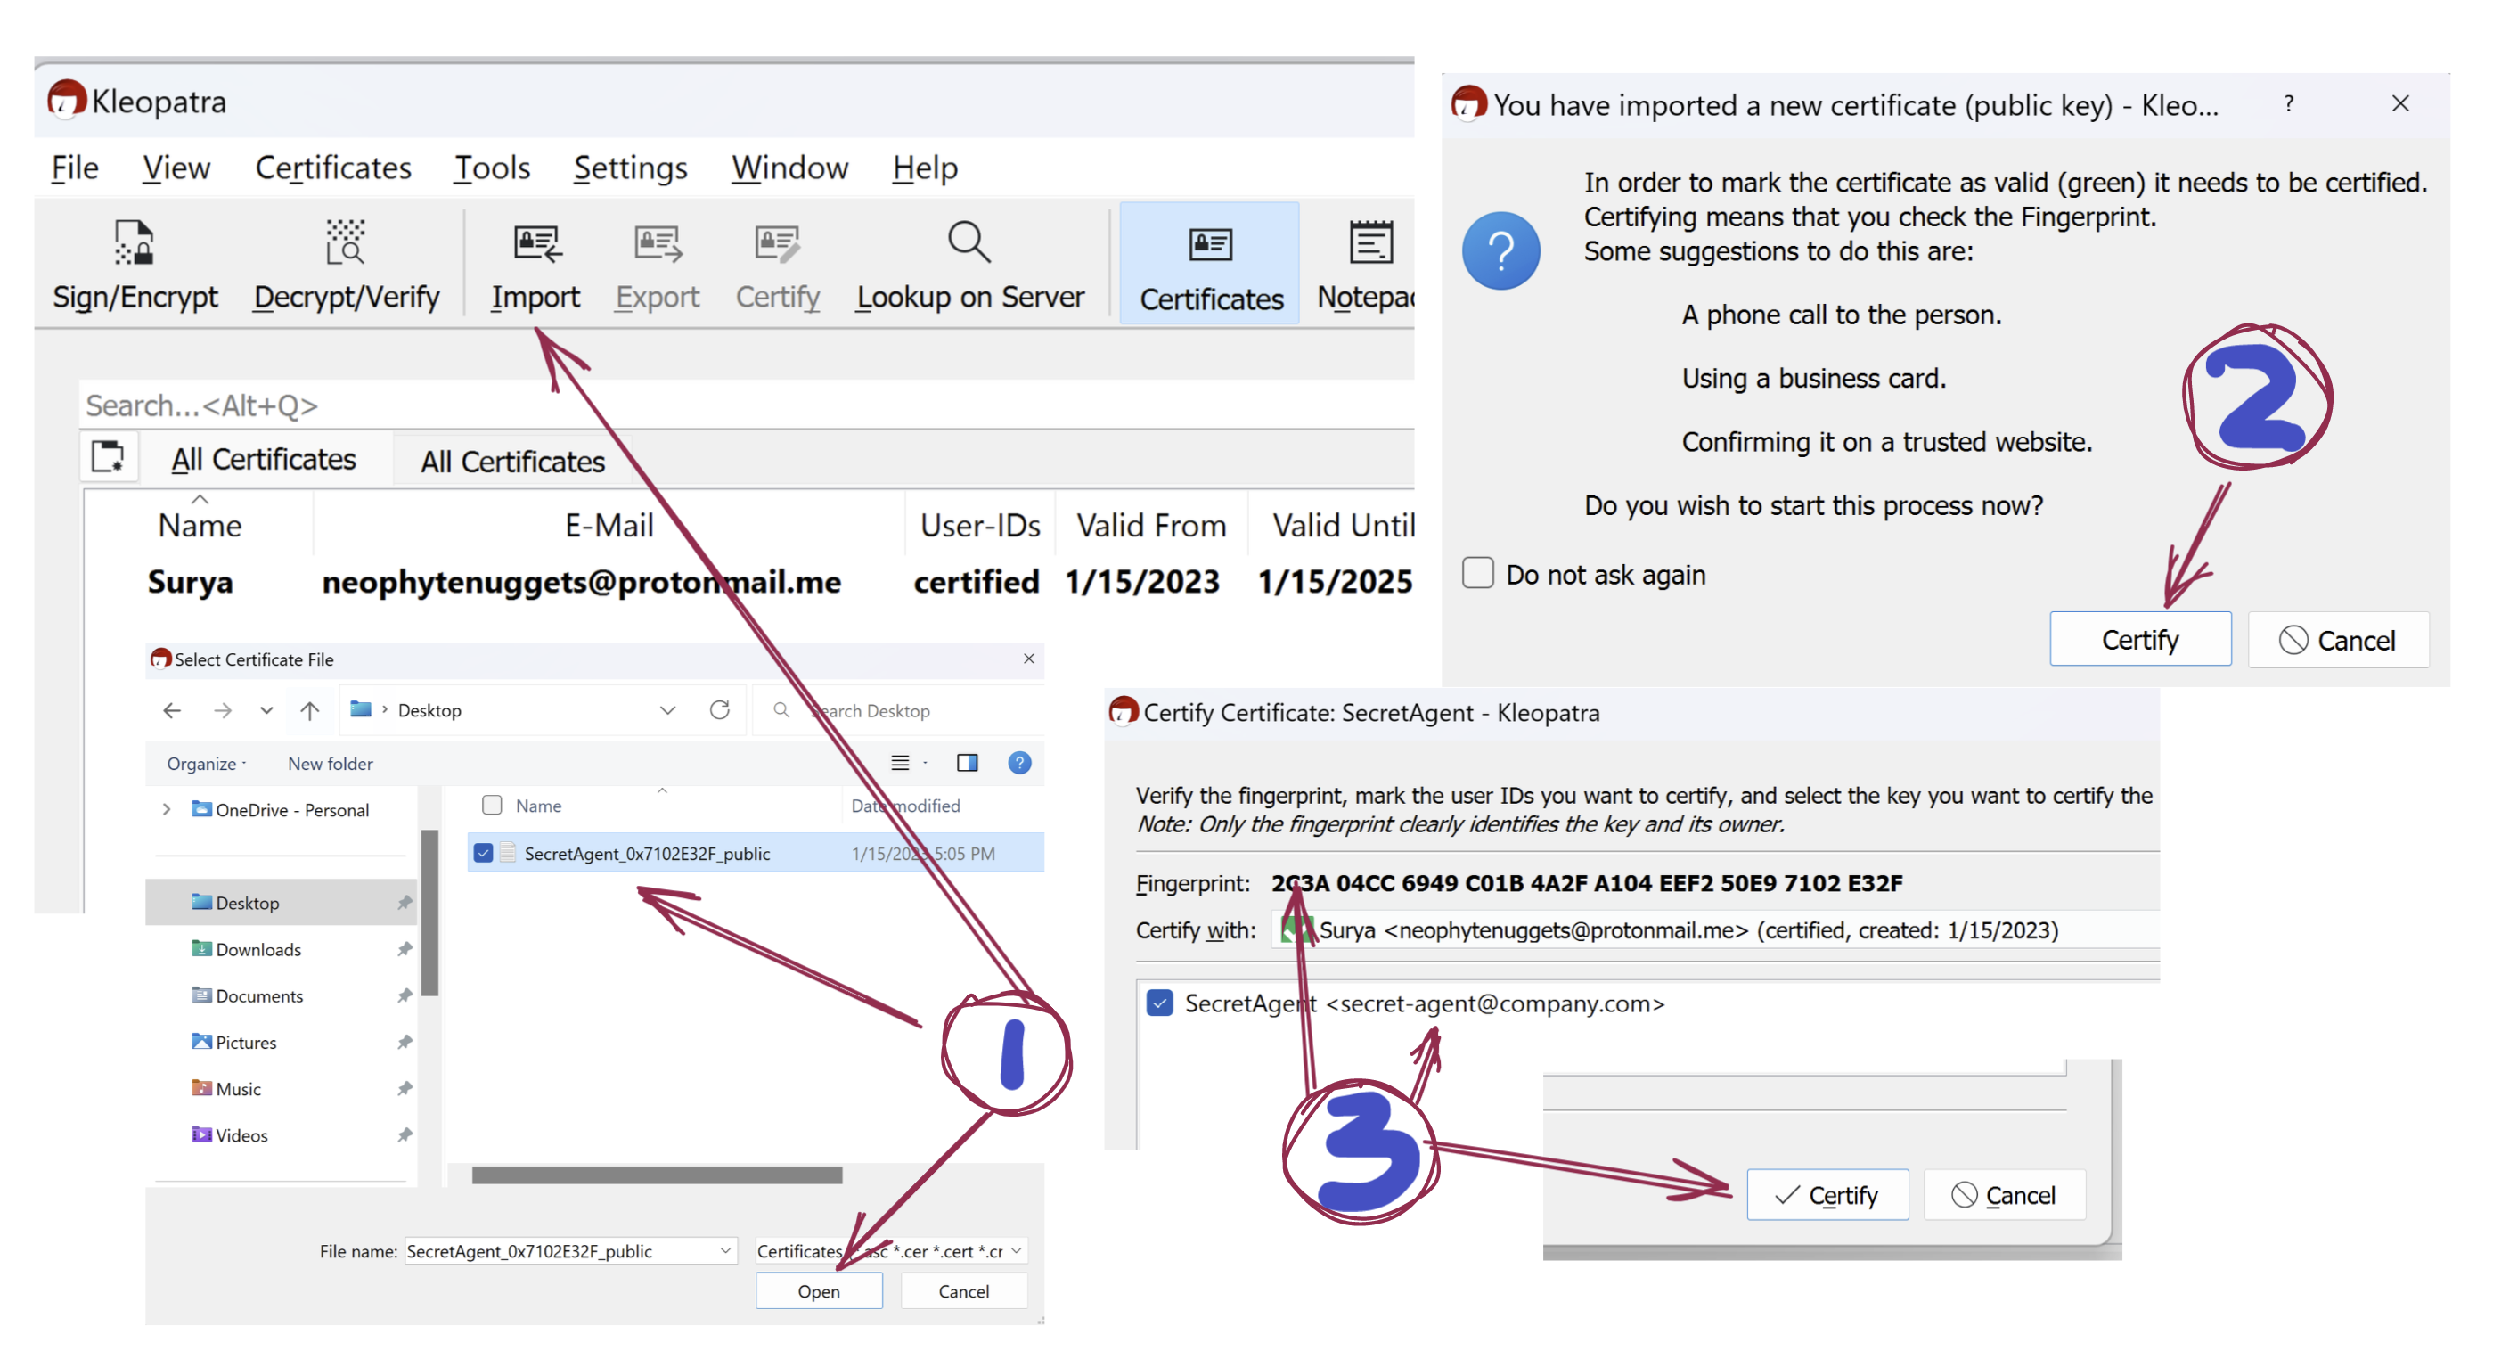Click Certify in the imported certificate dialog
The height and width of the screenshot is (1359, 2493).
pyautogui.click(x=2140, y=639)
